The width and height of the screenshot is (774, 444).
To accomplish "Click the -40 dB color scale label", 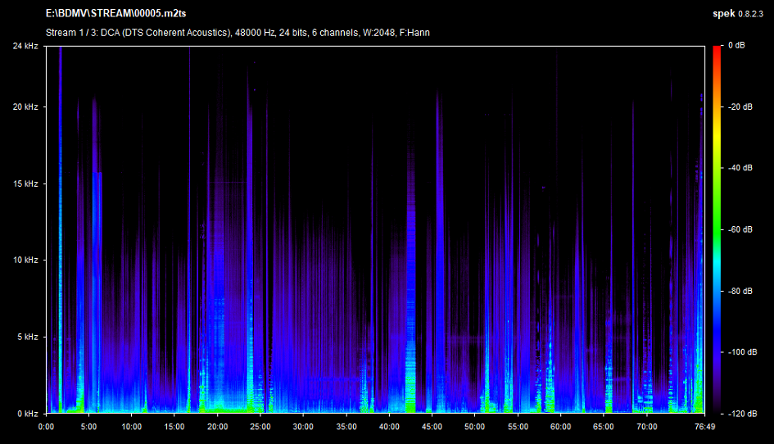I will pyautogui.click(x=741, y=168).
